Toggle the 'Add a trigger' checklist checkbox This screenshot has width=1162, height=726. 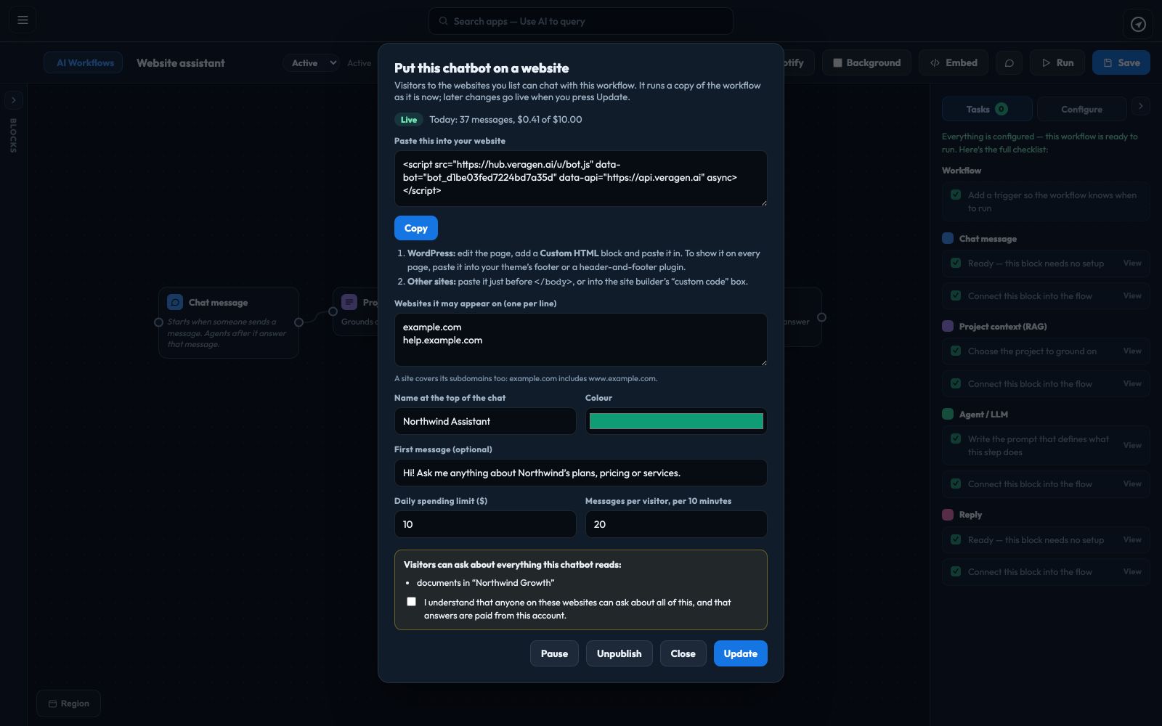pos(956,195)
